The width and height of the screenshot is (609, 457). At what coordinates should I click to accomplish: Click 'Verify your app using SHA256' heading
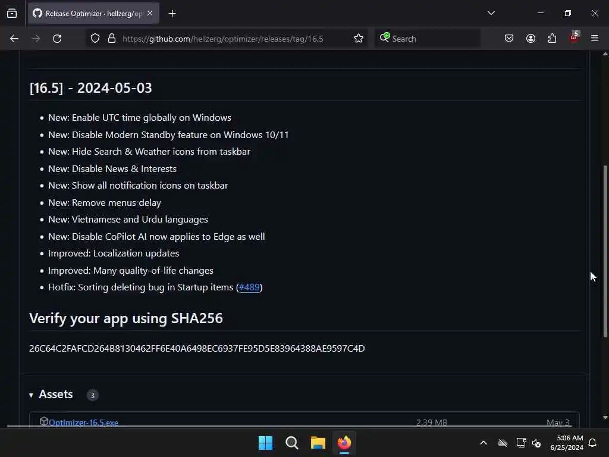pyautogui.click(x=126, y=318)
